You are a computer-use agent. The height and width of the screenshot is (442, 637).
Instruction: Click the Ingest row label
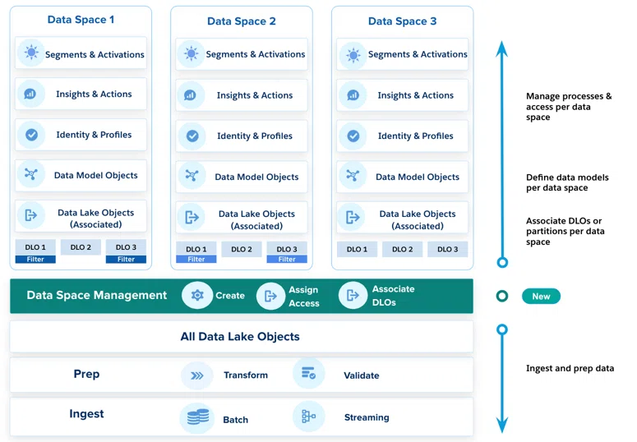[86, 413]
